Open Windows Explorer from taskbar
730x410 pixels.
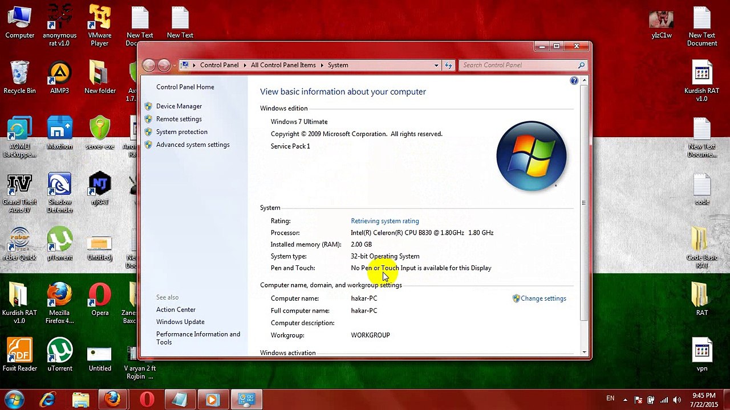pyautogui.click(x=80, y=400)
